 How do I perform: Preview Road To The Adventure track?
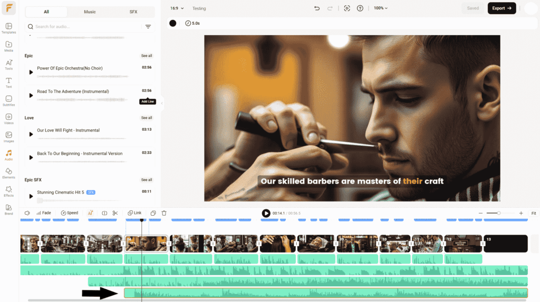[x=31, y=96]
